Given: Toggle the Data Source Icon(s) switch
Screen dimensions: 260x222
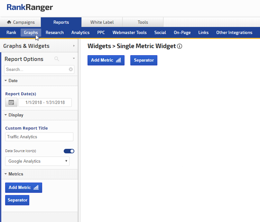Looking at the screenshot, I should [69, 151].
